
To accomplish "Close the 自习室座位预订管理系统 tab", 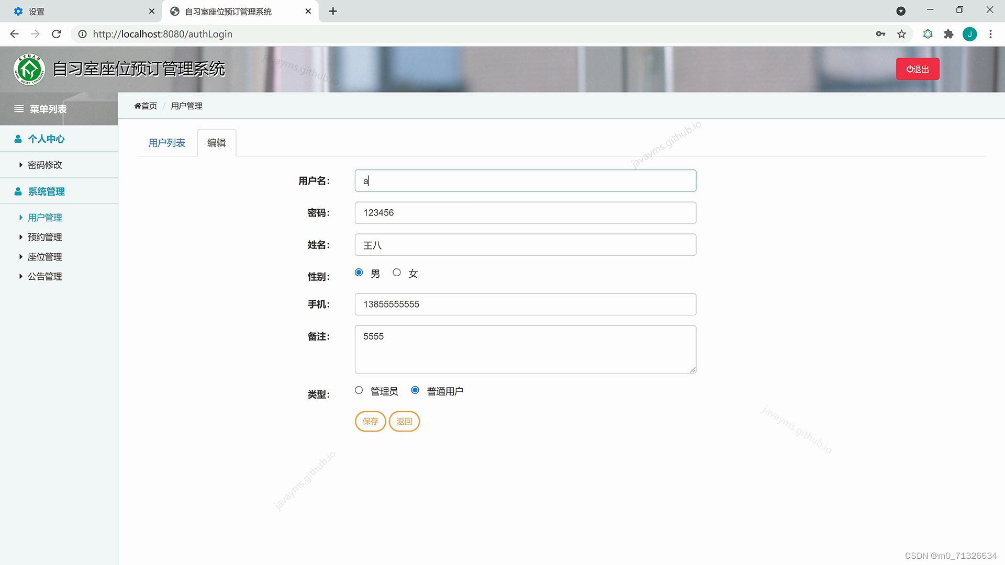I will [x=308, y=11].
